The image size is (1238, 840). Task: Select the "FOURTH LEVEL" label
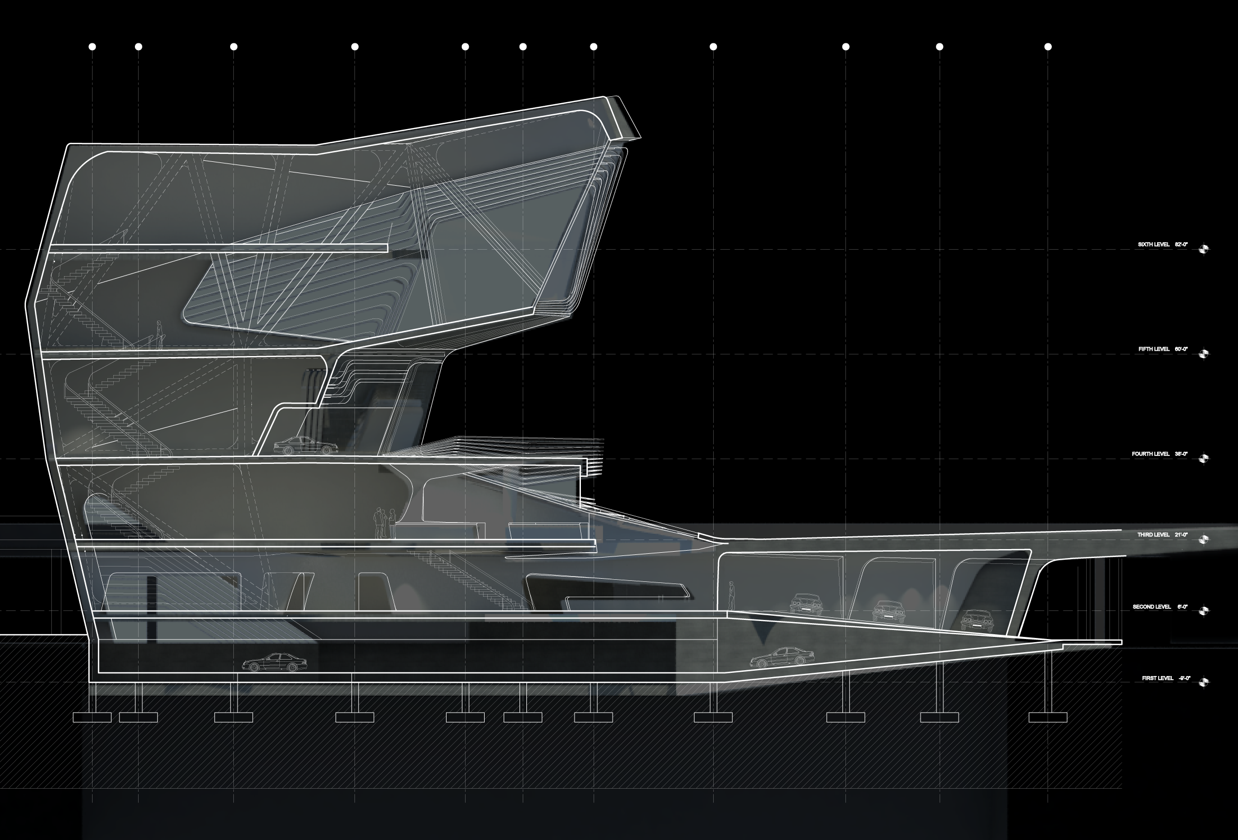1151,454
